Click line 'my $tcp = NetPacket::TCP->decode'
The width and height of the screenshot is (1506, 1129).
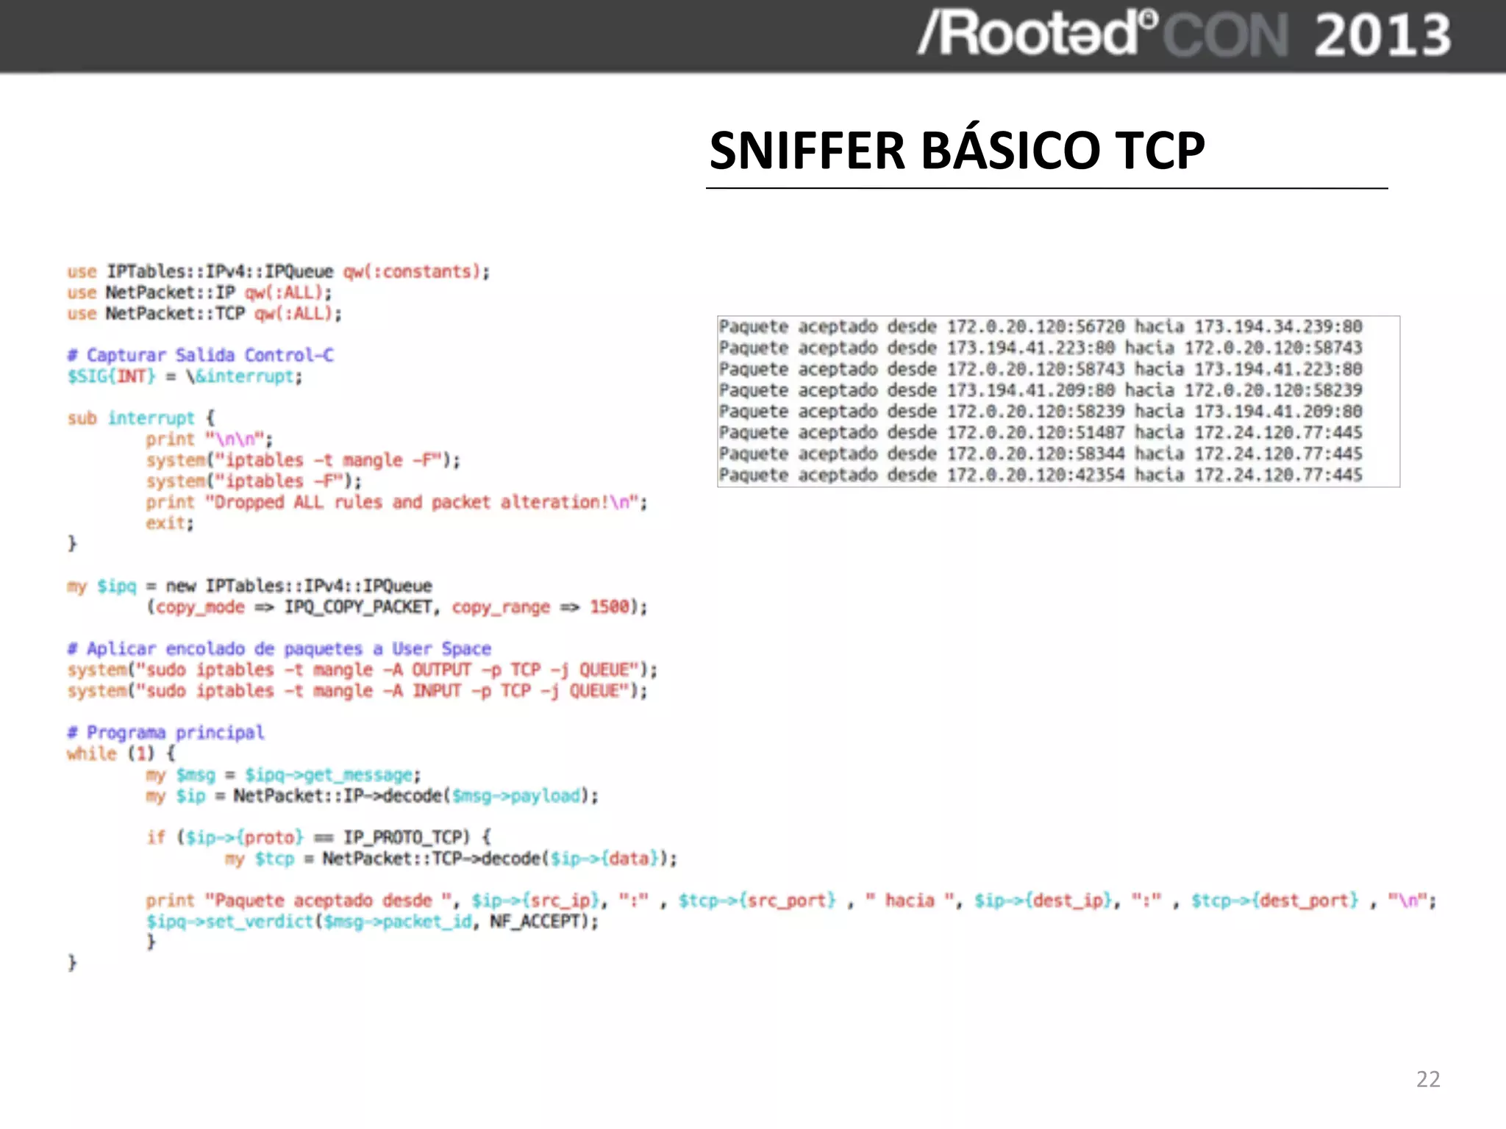[x=451, y=859]
